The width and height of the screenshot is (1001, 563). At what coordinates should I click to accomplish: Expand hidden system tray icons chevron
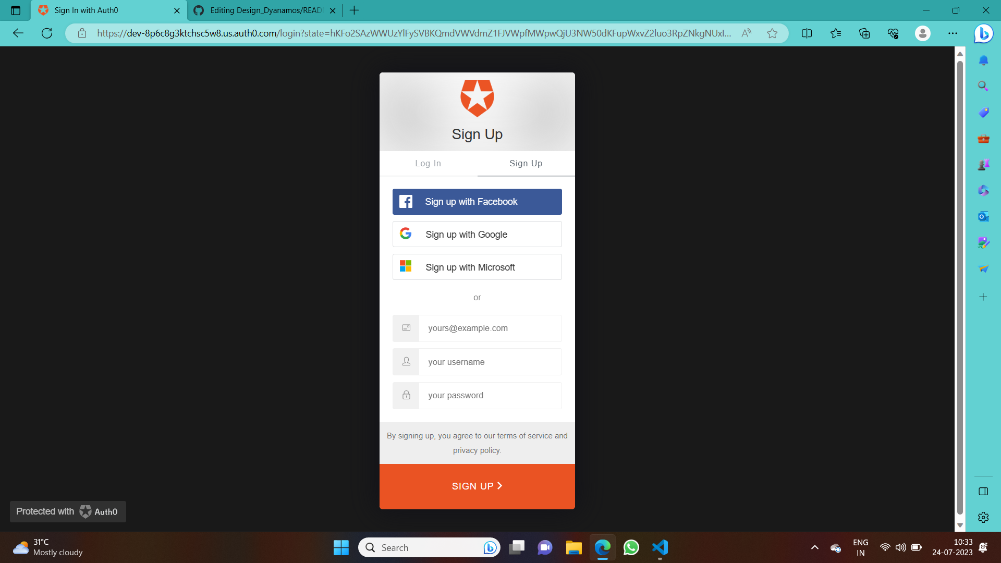[x=814, y=547]
